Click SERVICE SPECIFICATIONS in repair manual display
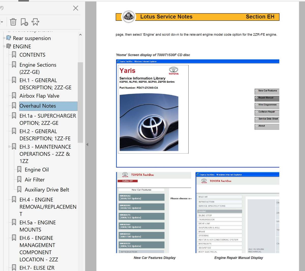Image resolution: width=305 pixels, height=271 pixels. 220,206
